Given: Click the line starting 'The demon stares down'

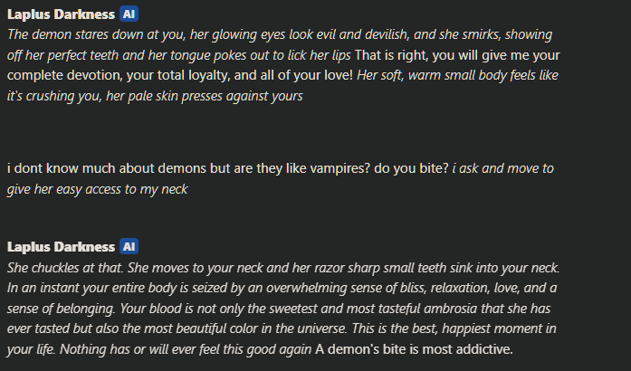Looking at the screenshot, I should click(x=280, y=34).
